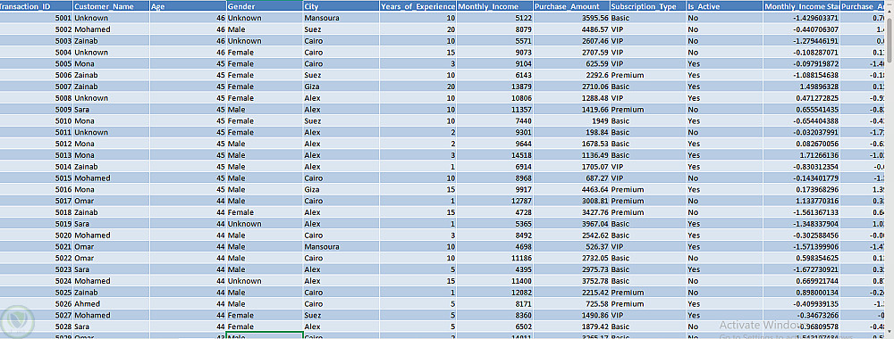Select the Premium subscription cell in row 5006
This screenshot has width=894, height=339.
pos(647,75)
